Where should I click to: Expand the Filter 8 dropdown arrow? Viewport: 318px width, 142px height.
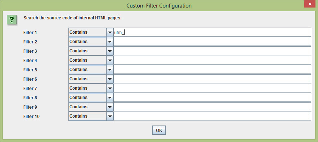coord(110,98)
